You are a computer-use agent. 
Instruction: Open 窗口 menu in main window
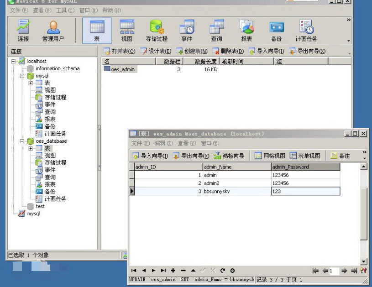(88, 10)
